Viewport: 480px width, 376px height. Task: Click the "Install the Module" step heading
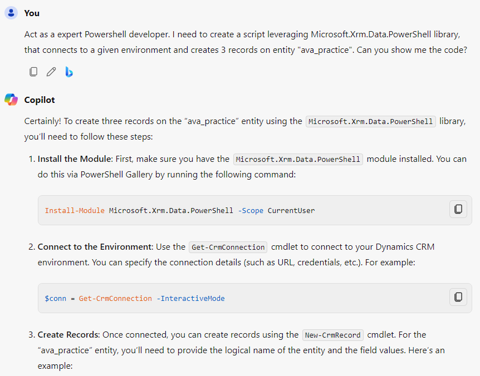(74, 159)
